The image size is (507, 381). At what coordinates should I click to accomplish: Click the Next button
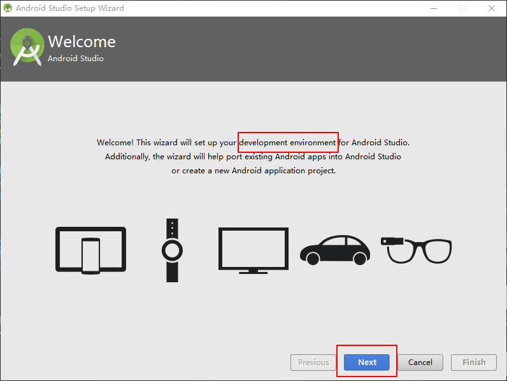coord(367,363)
